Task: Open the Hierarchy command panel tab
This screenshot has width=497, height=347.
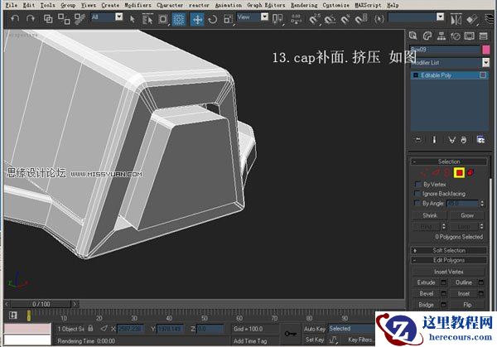Action: pos(442,36)
